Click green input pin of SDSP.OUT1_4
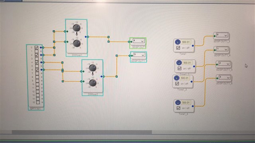The image size is (255, 143). (215, 50)
